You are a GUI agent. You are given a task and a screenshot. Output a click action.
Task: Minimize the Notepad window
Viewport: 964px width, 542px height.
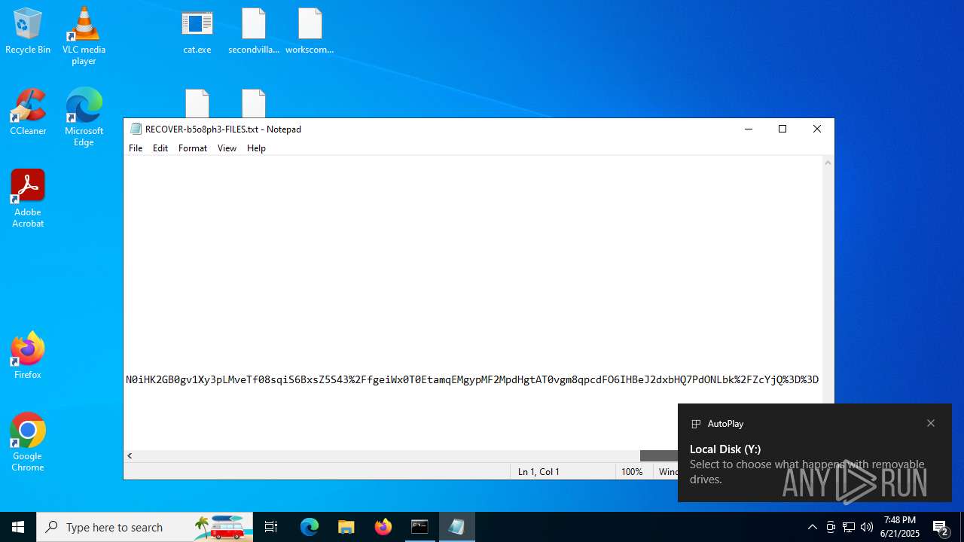coord(748,129)
